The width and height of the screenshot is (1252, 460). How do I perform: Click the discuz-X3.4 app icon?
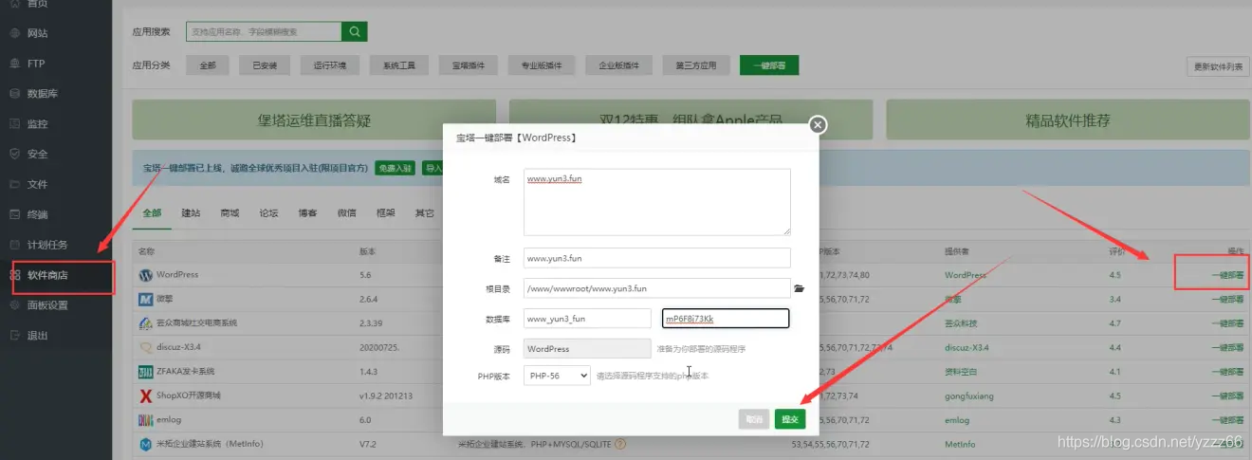coord(146,347)
